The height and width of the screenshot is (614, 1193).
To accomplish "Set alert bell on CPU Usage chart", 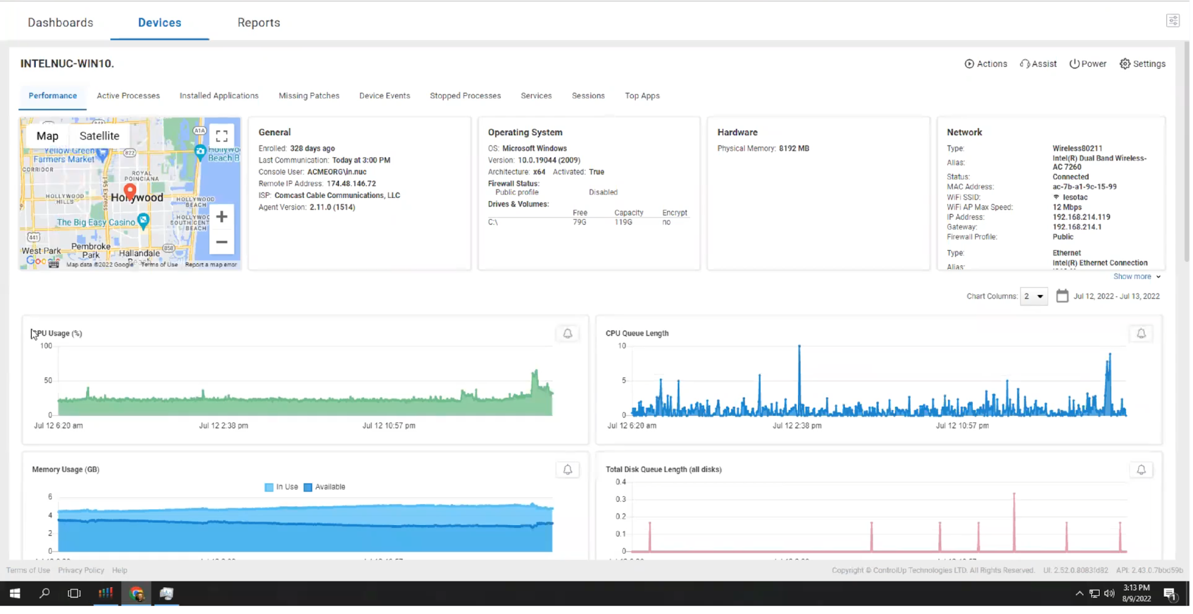I will (568, 334).
